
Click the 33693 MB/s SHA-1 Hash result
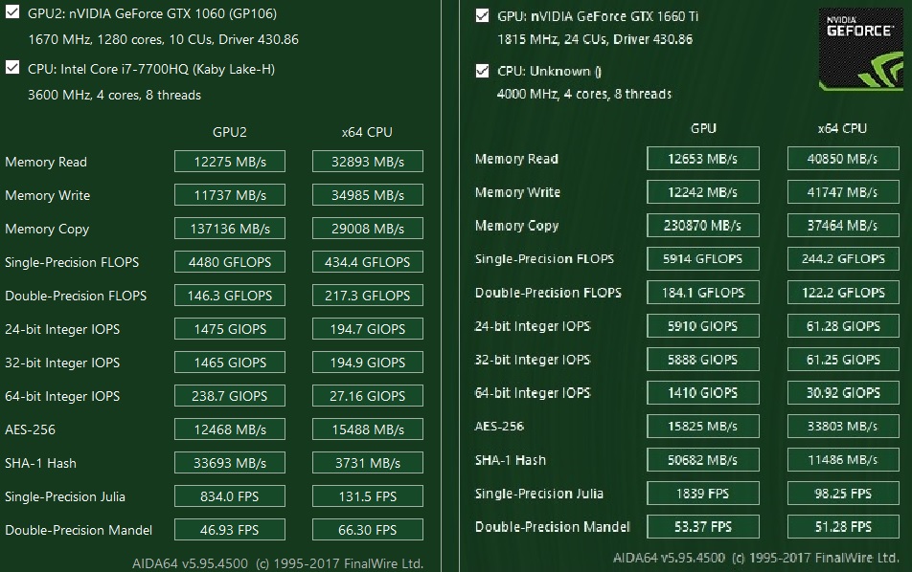[230, 463]
